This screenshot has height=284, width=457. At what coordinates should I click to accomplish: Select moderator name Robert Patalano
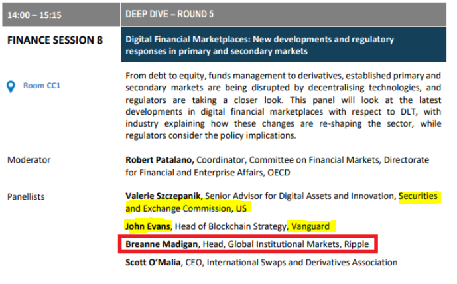[x=159, y=160]
